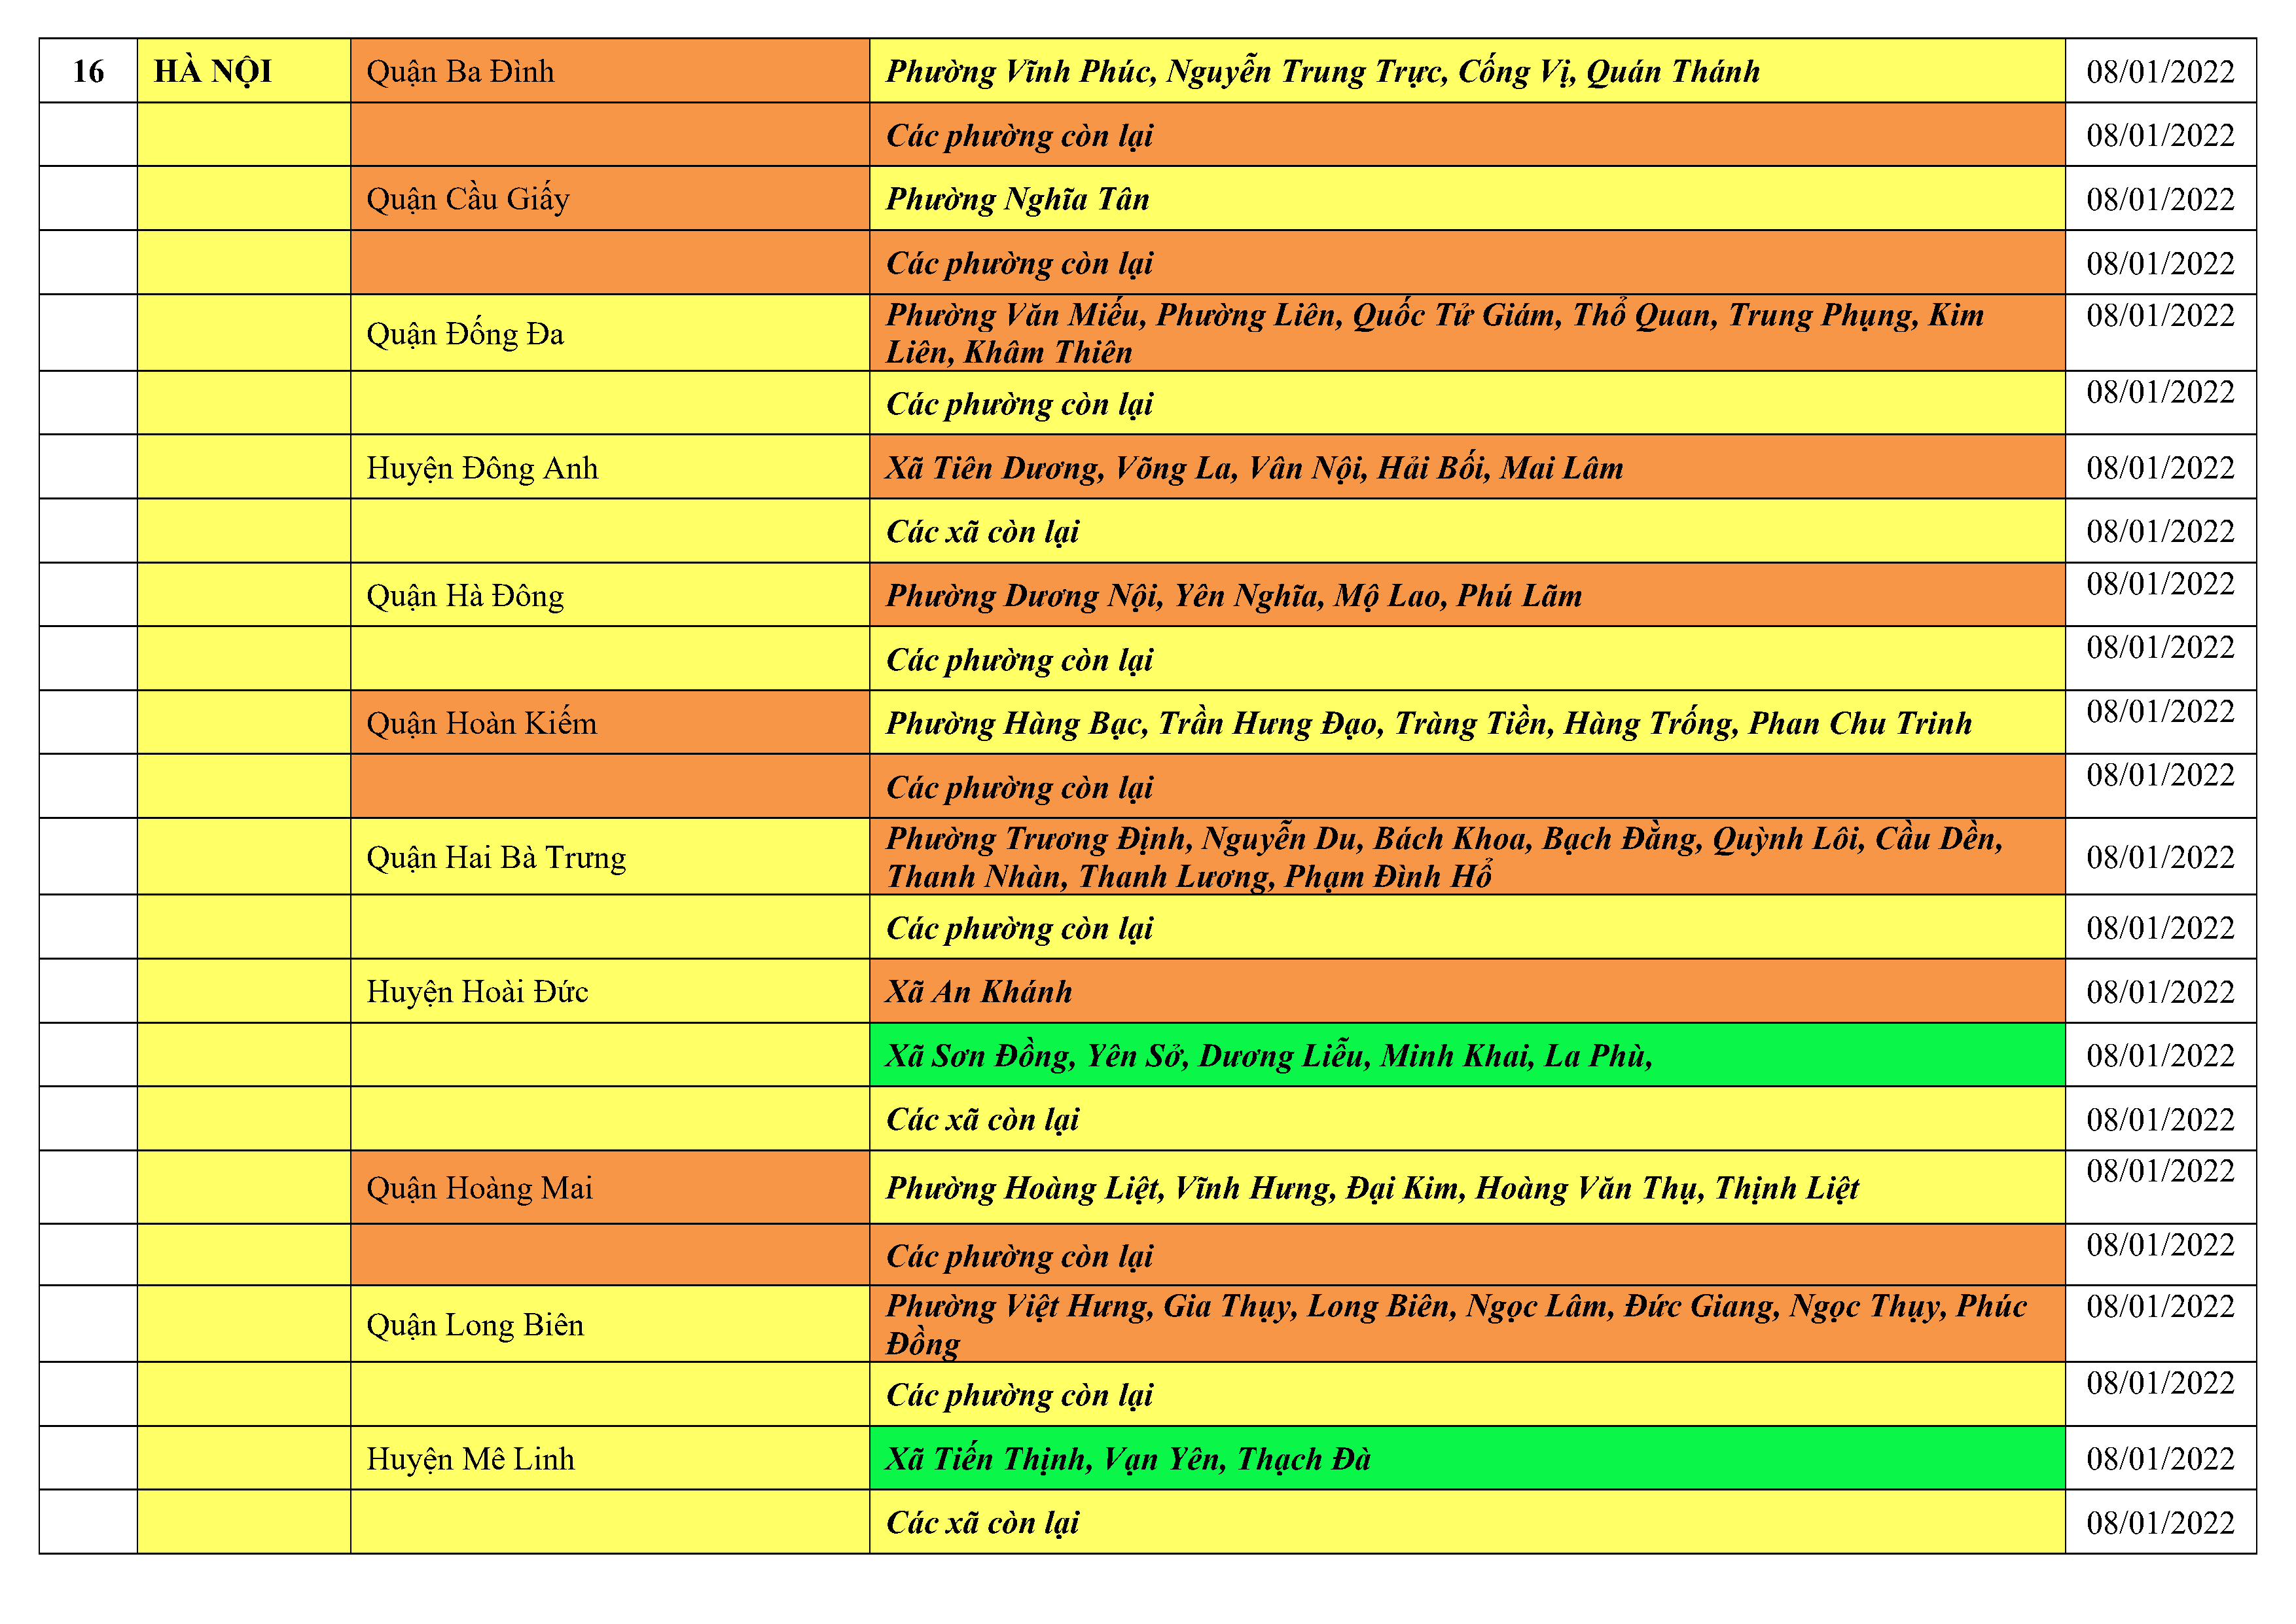Select the orange Xã An Khánh cell
The image size is (2296, 1624).
click(979, 992)
